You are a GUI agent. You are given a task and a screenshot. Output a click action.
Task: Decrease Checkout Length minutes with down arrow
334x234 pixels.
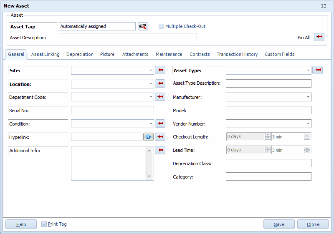click(x=307, y=138)
